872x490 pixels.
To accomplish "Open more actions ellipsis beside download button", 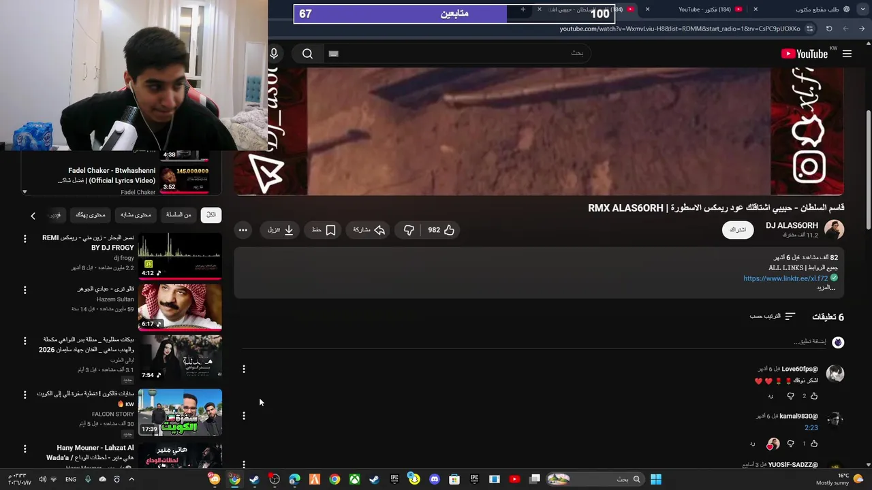I will tap(243, 230).
